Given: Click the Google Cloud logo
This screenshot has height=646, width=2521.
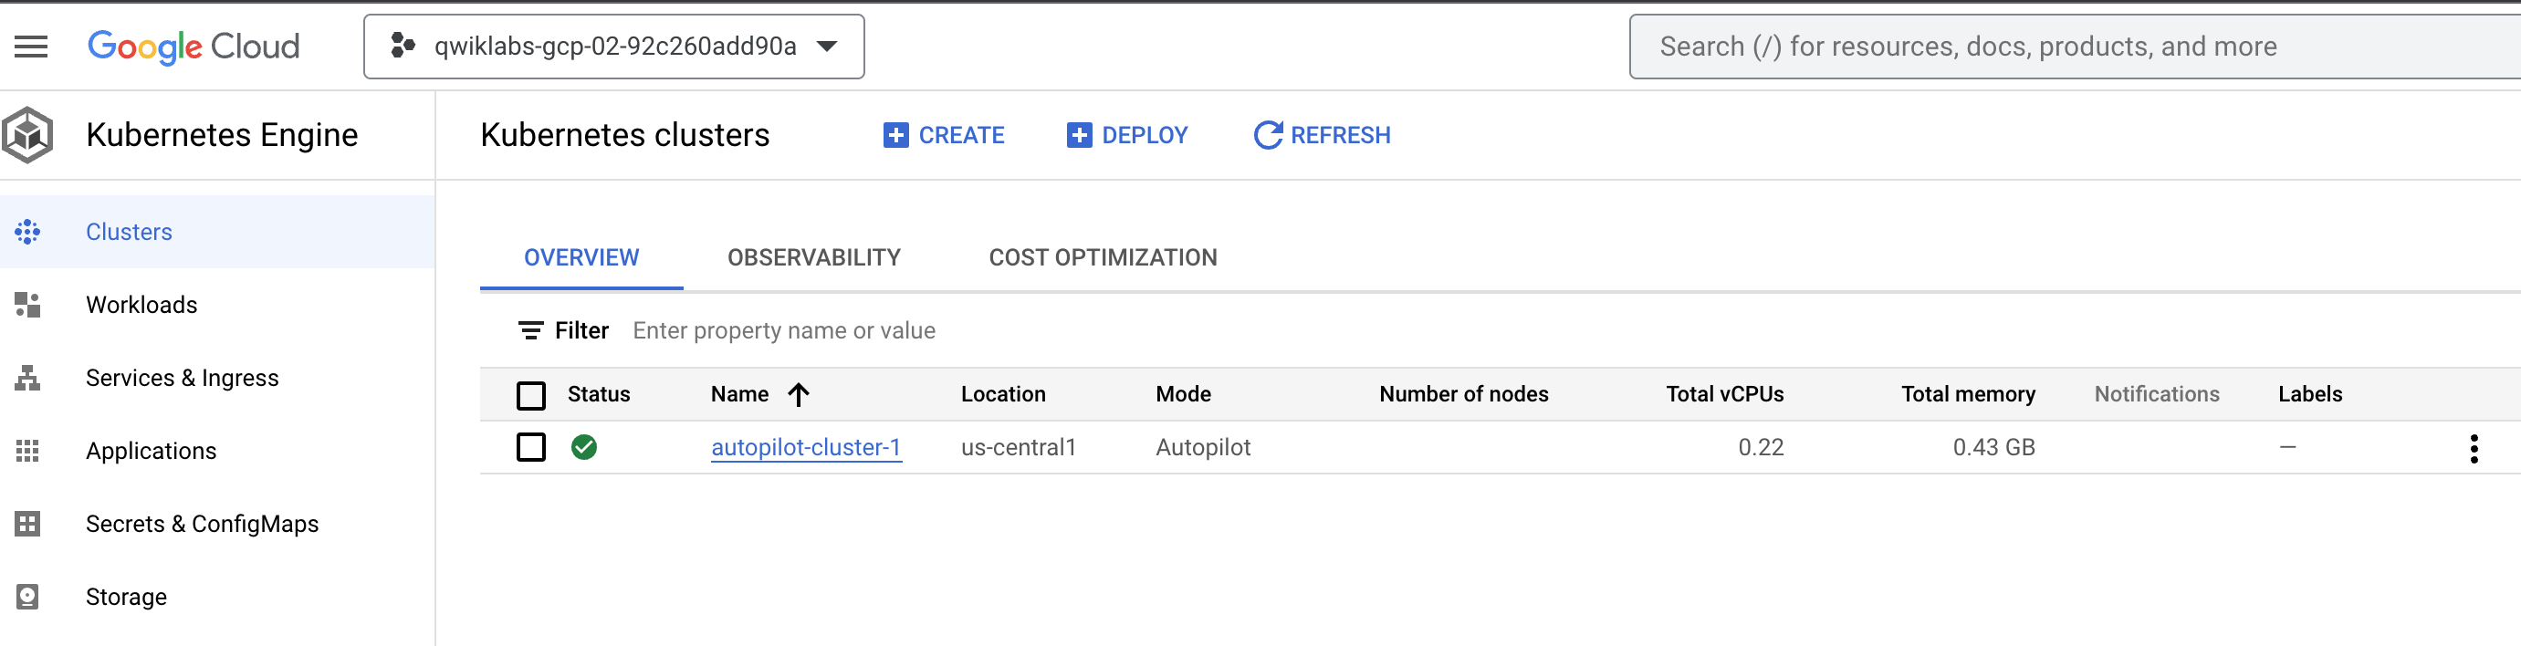Looking at the screenshot, I should 194,46.
